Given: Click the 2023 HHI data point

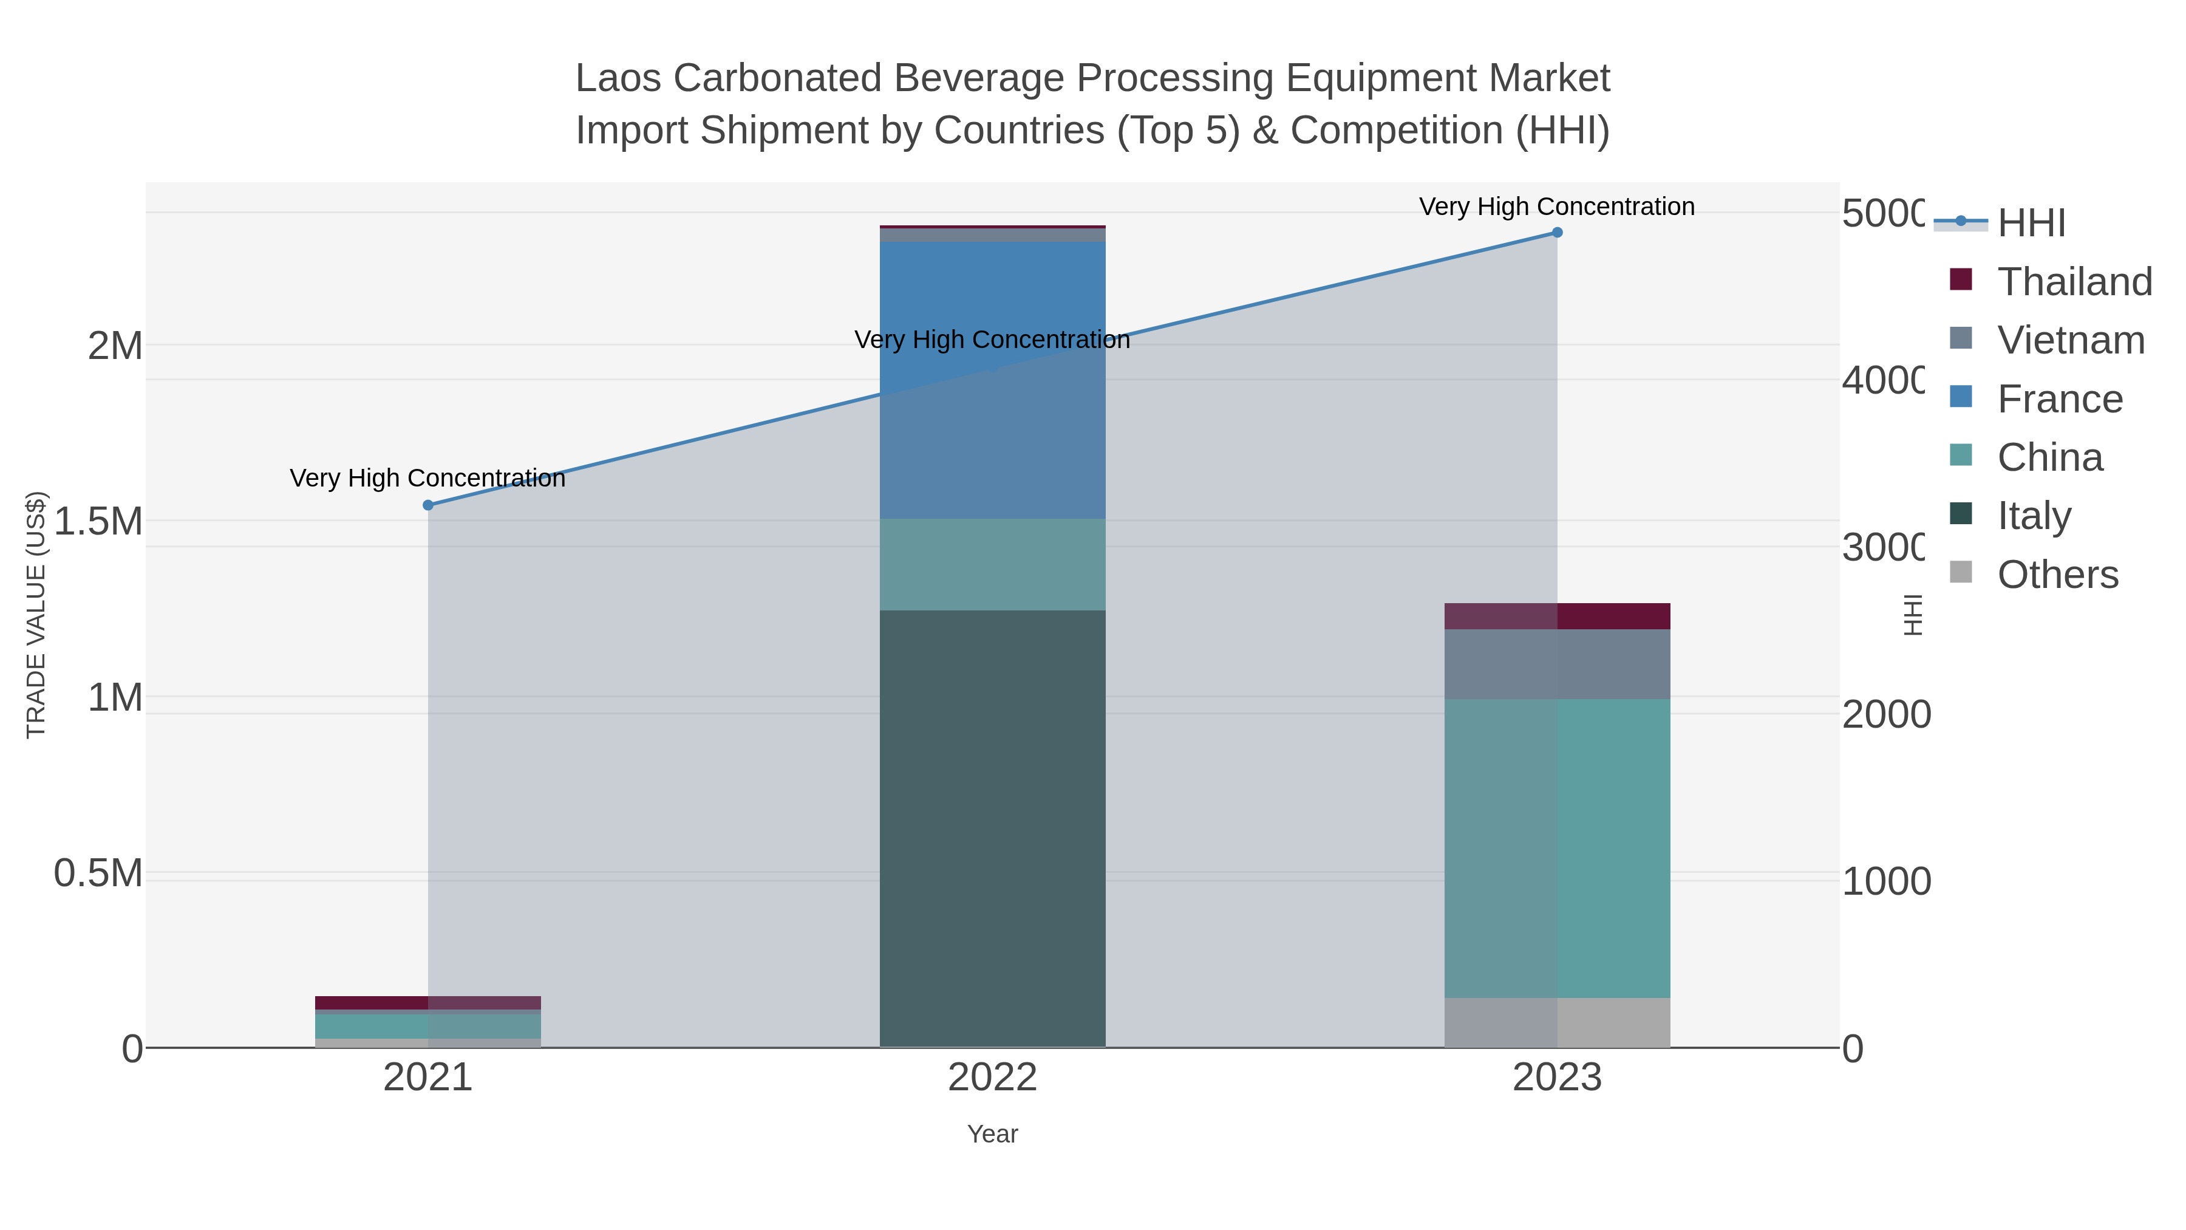Looking at the screenshot, I should (x=1557, y=233).
